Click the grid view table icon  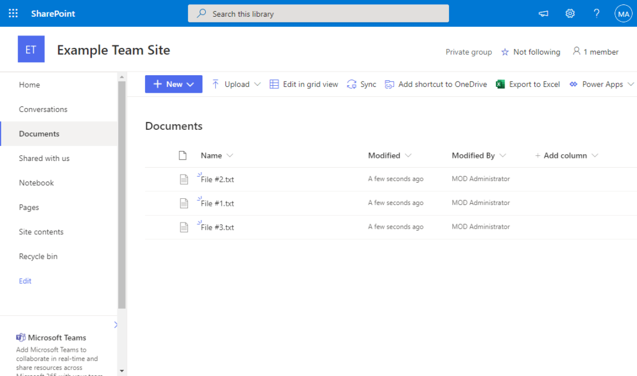click(x=274, y=84)
